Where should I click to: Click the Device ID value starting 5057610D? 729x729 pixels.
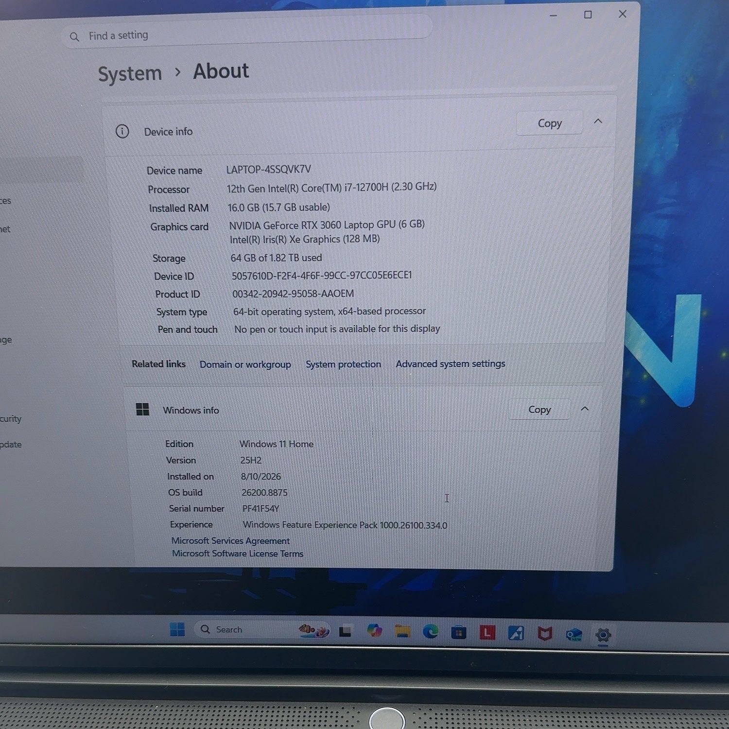322,276
